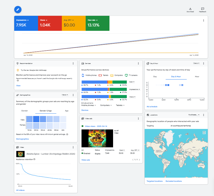Select the Day tab in Day & hour
Viewport: 214px width, 196px height.
155,77
